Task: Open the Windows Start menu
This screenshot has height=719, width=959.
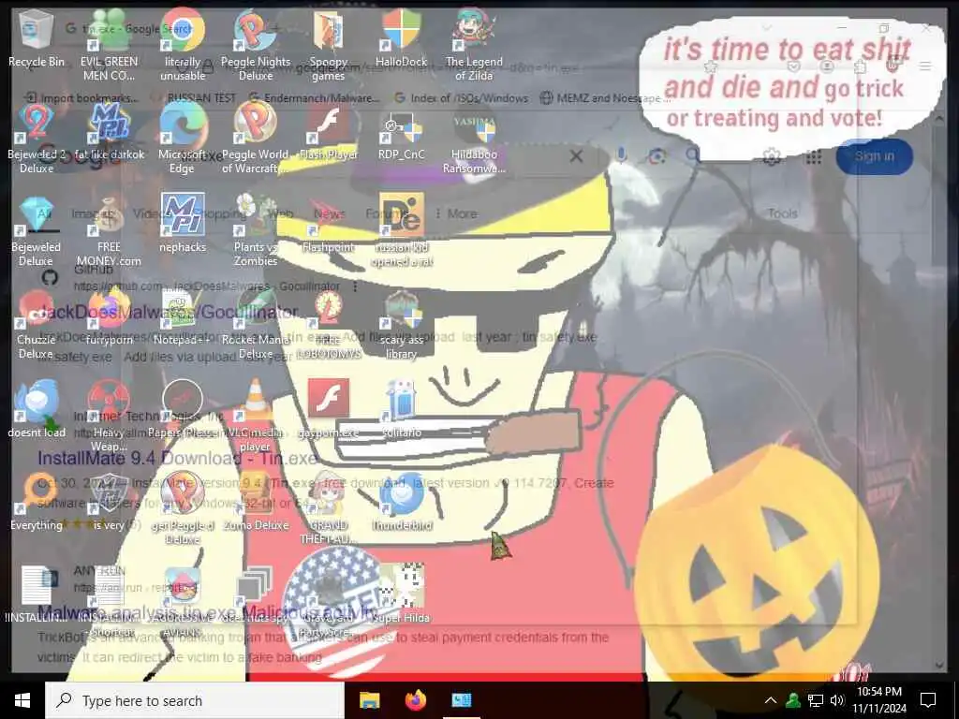Action: coord(22,700)
